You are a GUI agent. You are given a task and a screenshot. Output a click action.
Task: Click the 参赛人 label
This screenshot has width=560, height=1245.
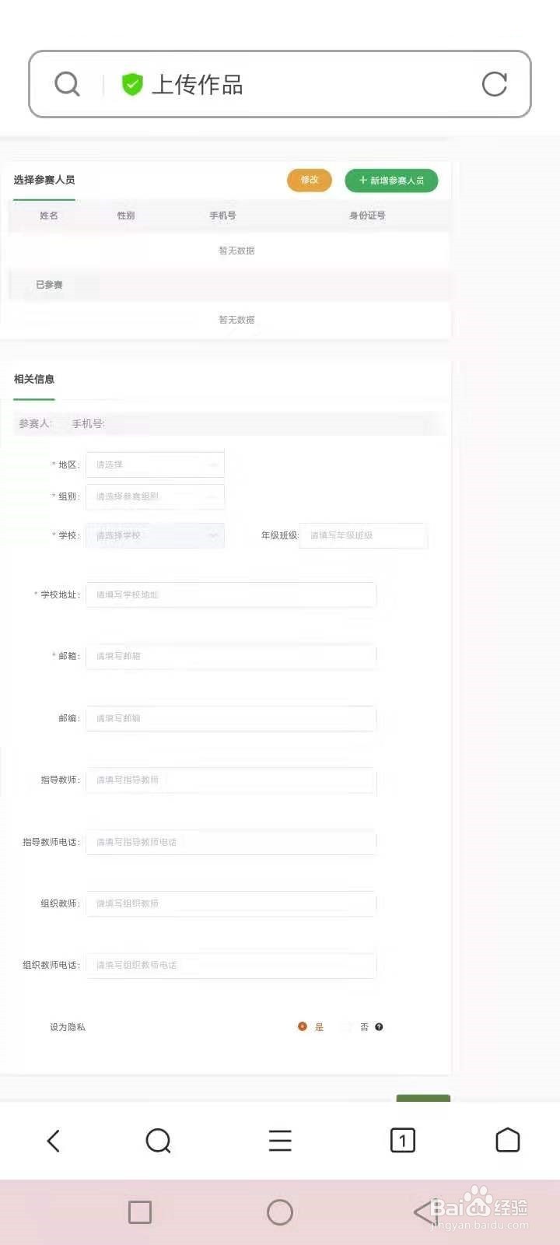(x=34, y=423)
